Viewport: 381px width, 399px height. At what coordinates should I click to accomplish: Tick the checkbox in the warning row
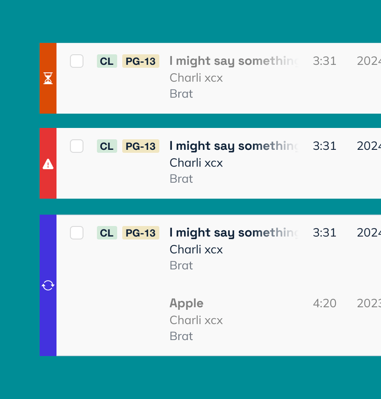coord(77,146)
